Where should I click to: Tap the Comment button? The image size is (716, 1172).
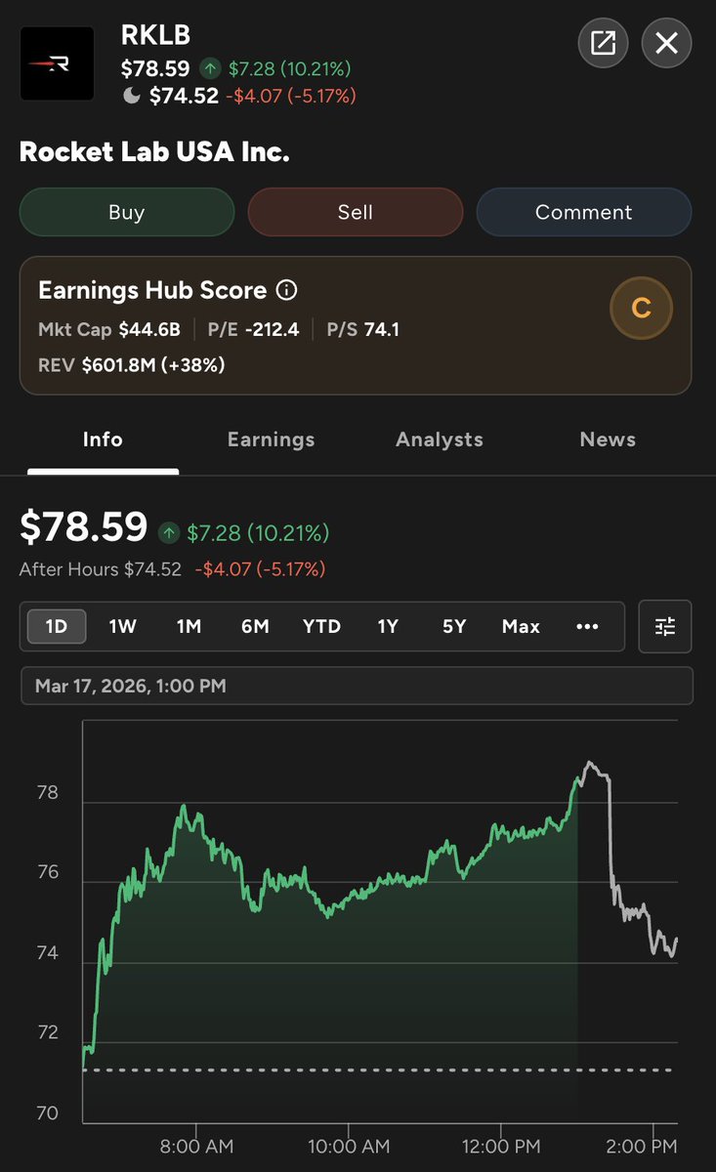click(x=584, y=212)
